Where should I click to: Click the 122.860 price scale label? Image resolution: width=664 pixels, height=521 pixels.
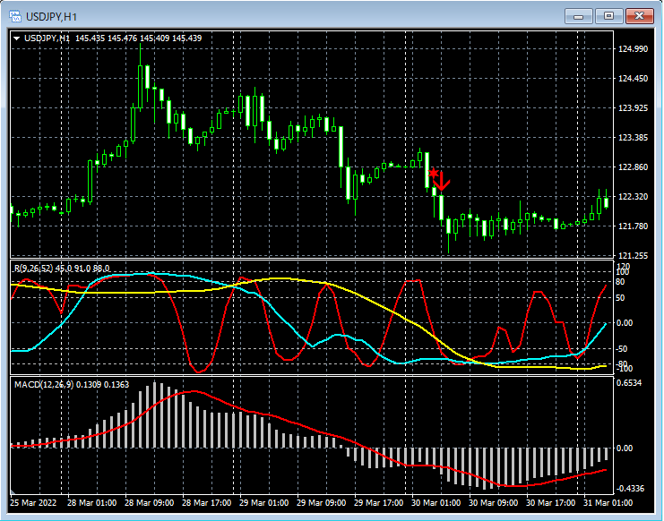(x=634, y=167)
